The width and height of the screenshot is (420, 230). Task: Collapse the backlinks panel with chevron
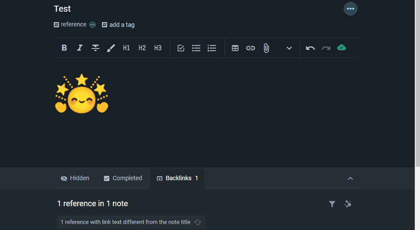(351, 178)
